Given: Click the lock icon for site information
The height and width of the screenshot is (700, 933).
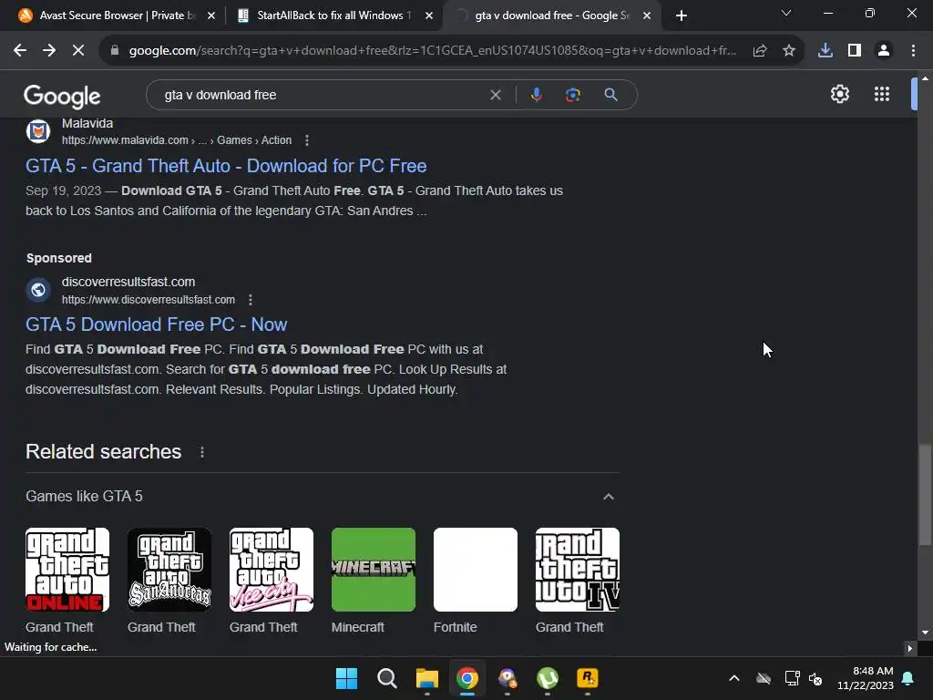Looking at the screenshot, I should (x=115, y=51).
